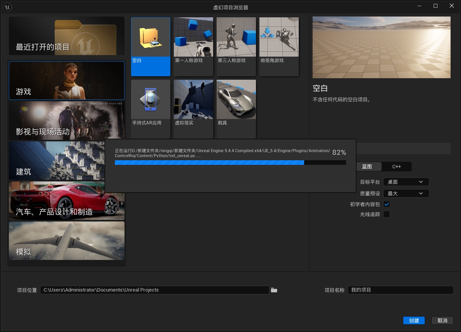
Task: Enable the 光线追踪 ray tracing checkbox
Action: click(387, 214)
